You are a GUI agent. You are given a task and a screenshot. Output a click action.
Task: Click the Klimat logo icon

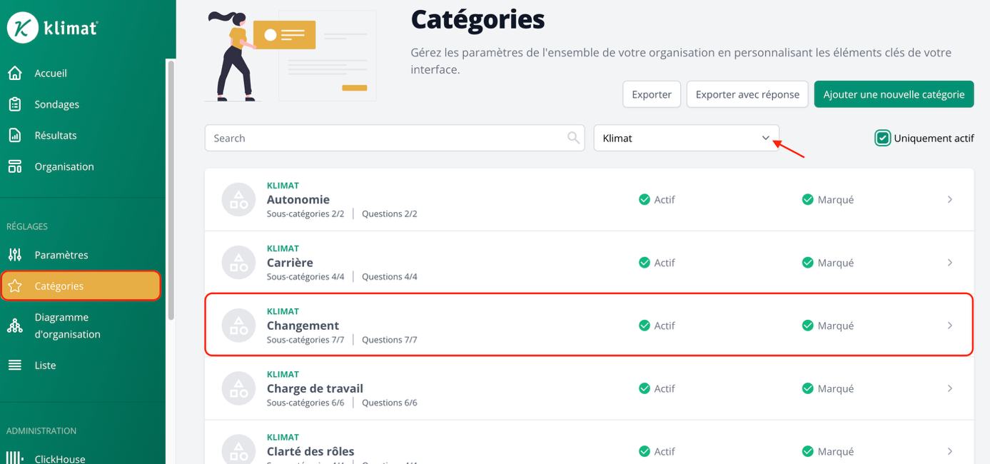(22, 28)
